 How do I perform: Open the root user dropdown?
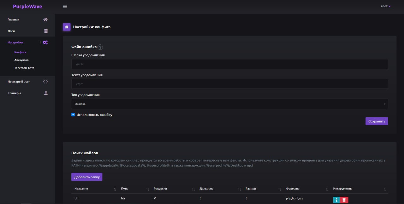coord(386,6)
